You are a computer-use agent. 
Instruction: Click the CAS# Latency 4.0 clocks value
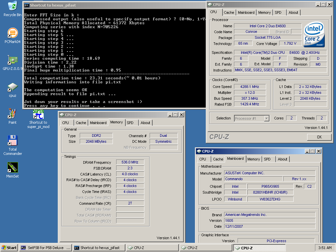click(130, 174)
